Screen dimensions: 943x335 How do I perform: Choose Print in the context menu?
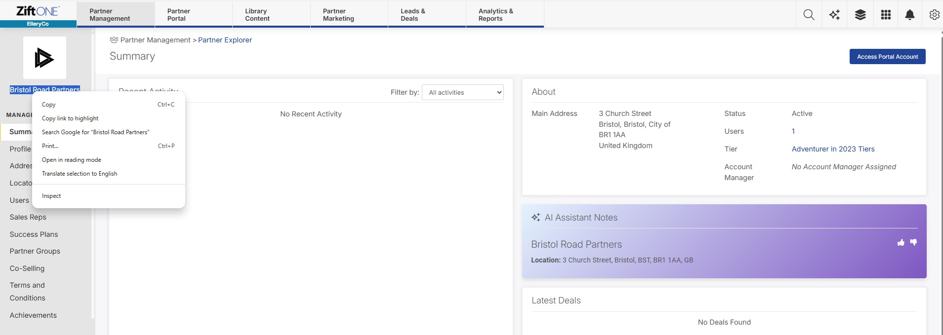pos(108,146)
